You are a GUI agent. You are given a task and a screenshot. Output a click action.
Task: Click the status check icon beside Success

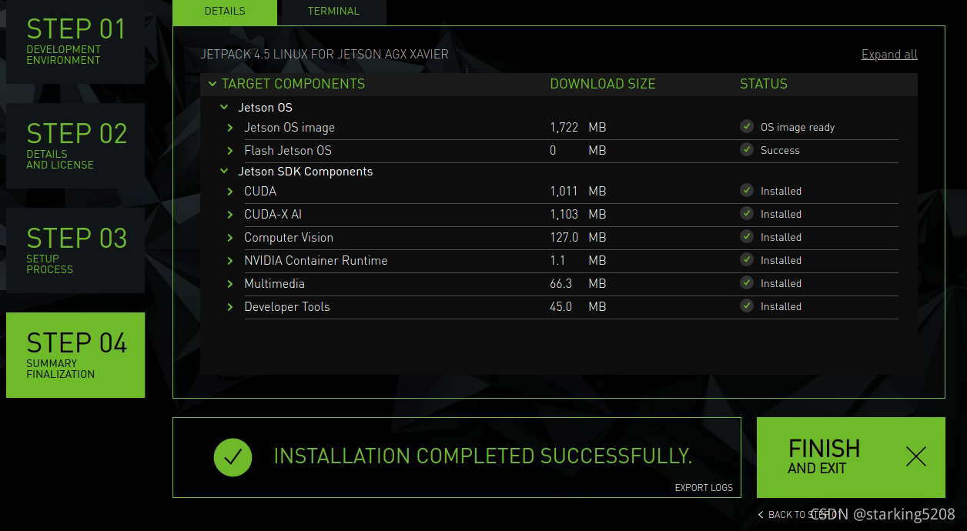point(746,149)
